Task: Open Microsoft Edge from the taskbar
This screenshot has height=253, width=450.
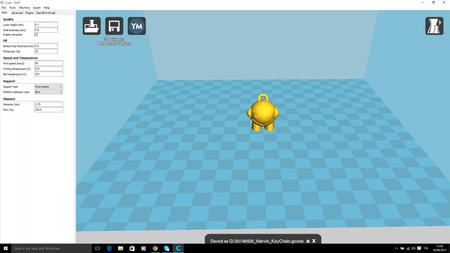Action: pos(109,248)
